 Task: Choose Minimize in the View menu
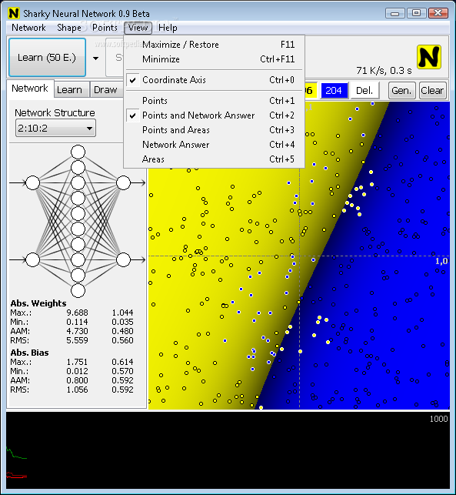click(215, 59)
